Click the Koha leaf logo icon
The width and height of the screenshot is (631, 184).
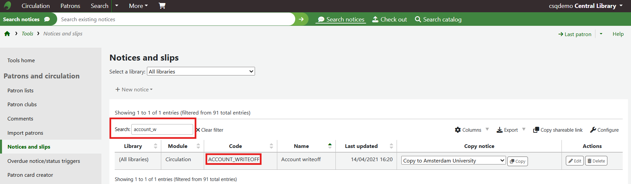[7, 6]
